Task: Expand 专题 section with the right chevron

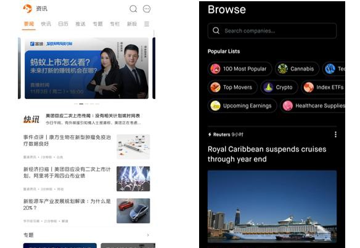Action: click(148, 235)
